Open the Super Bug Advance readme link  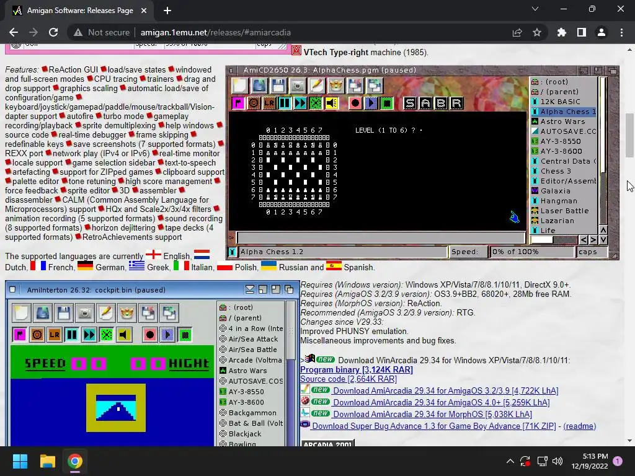click(580, 426)
